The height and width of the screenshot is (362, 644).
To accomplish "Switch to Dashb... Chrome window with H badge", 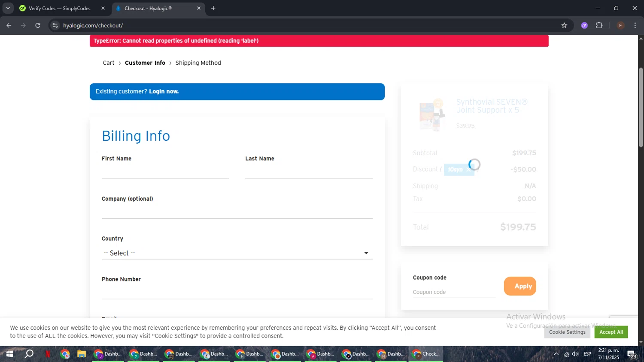I will pyautogui.click(x=249, y=354).
